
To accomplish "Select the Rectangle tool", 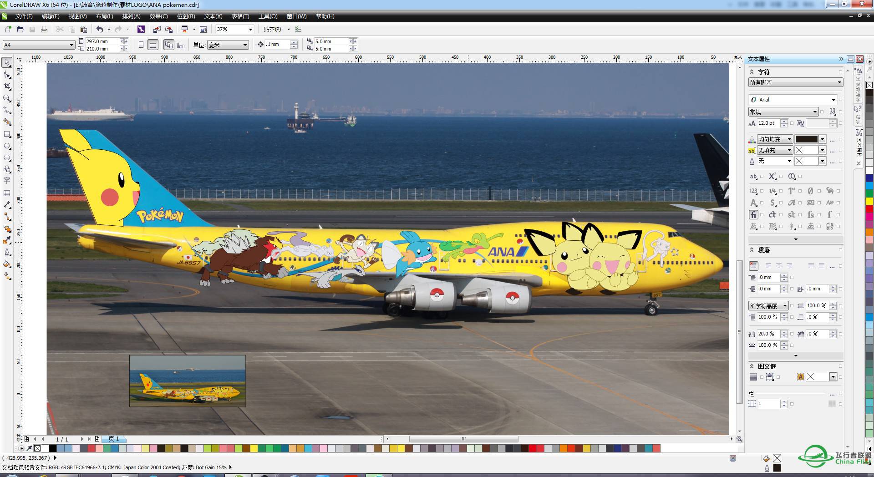I will coord(7,134).
